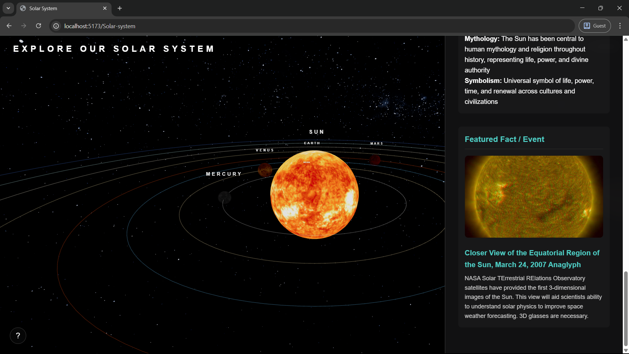This screenshot has height=354, width=629.
Task: Open a new browser tab
Action: (120, 8)
